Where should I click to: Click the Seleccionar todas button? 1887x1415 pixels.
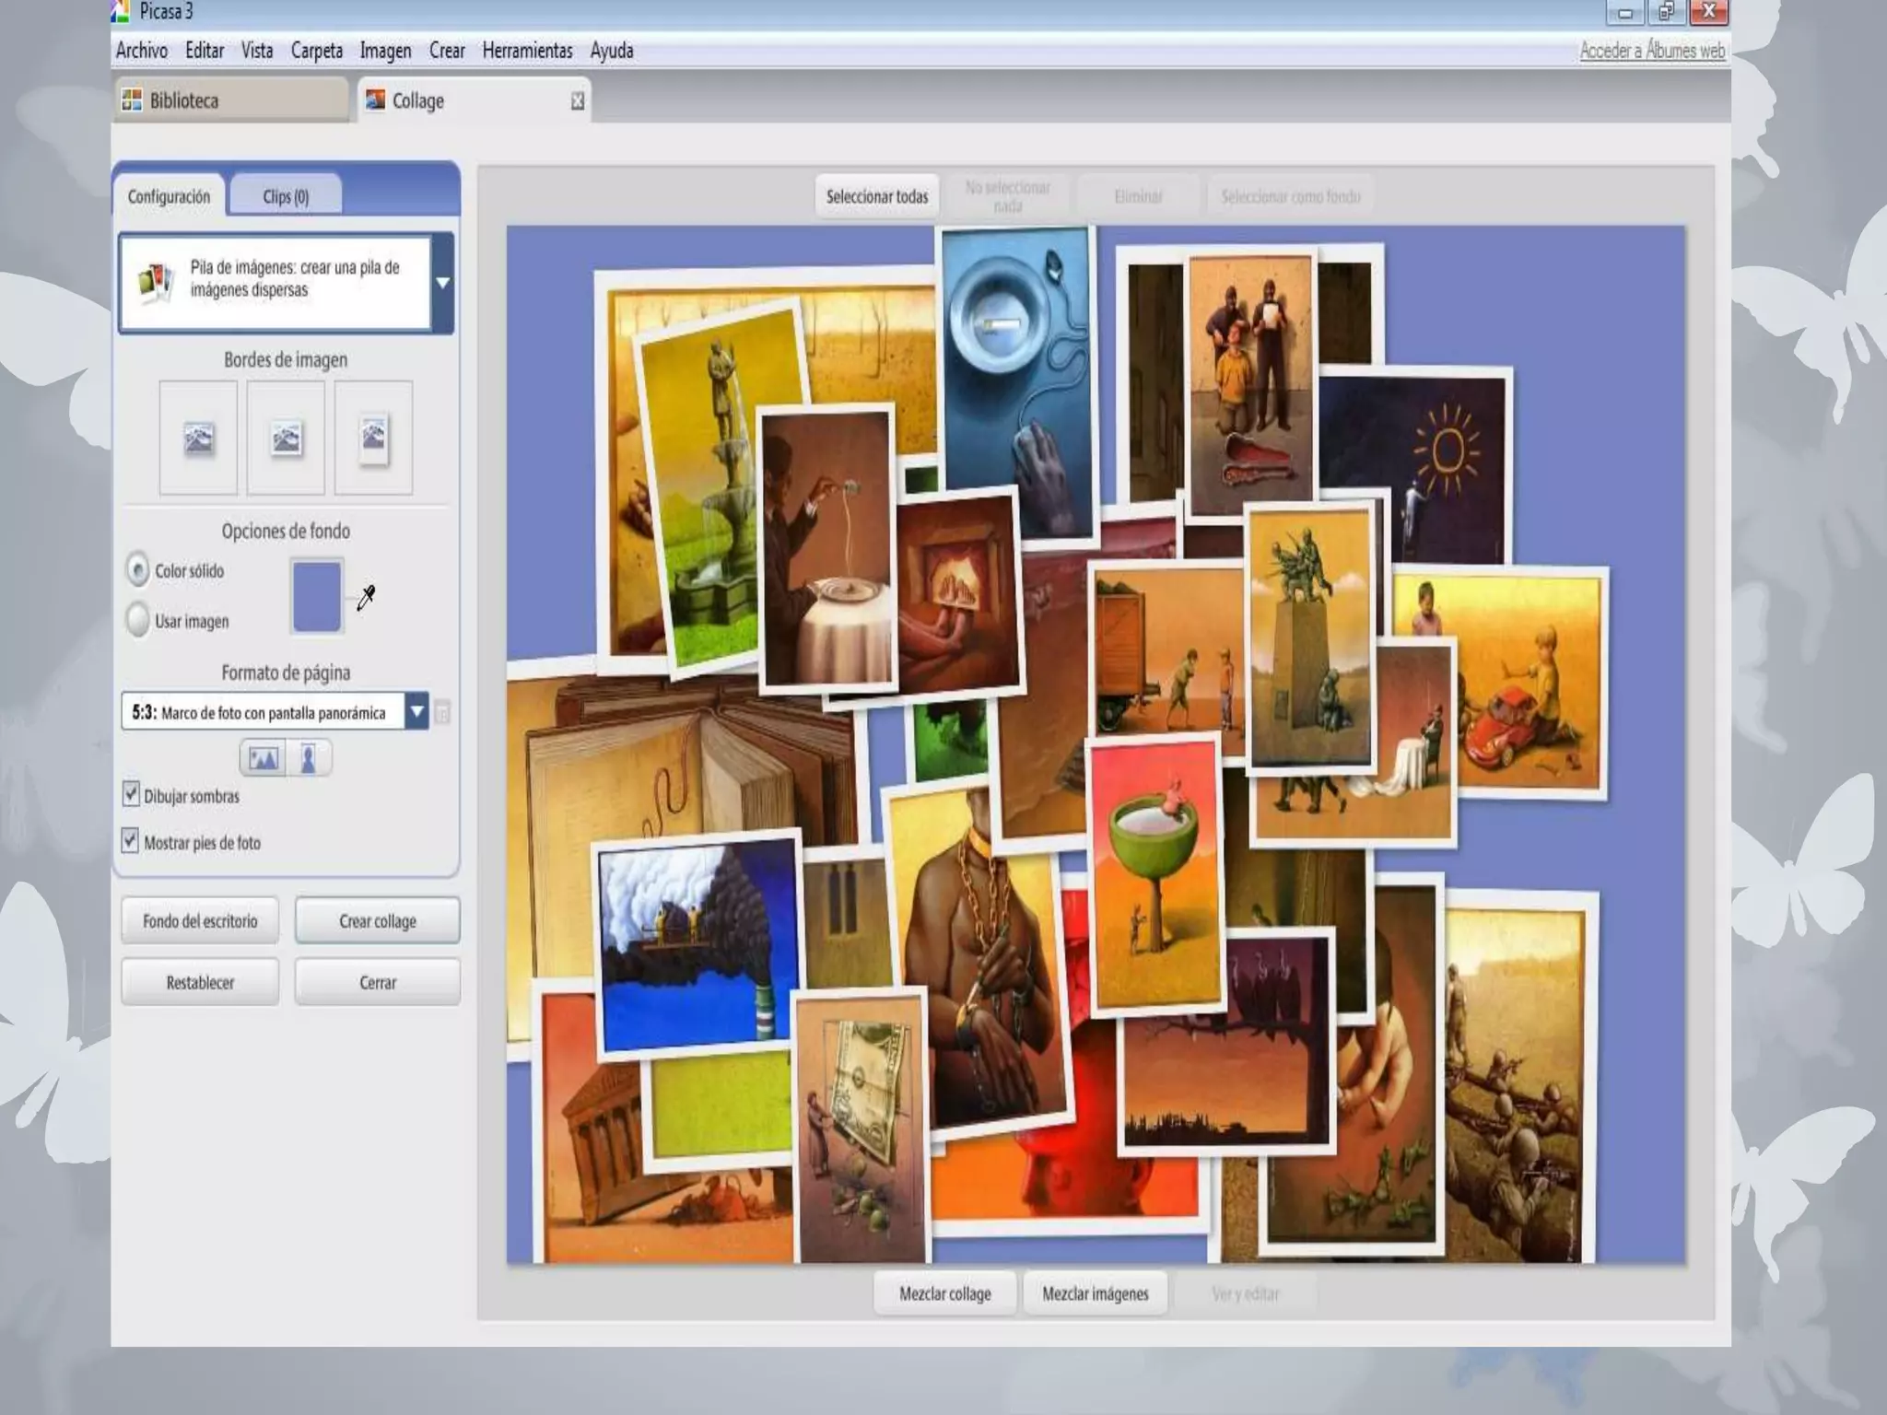[x=877, y=196]
